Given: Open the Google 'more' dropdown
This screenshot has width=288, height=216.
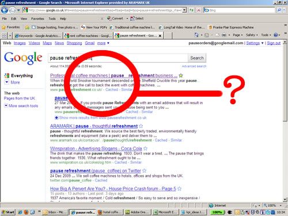Looking at the screenshot, I should pyautogui.click(x=103, y=43).
